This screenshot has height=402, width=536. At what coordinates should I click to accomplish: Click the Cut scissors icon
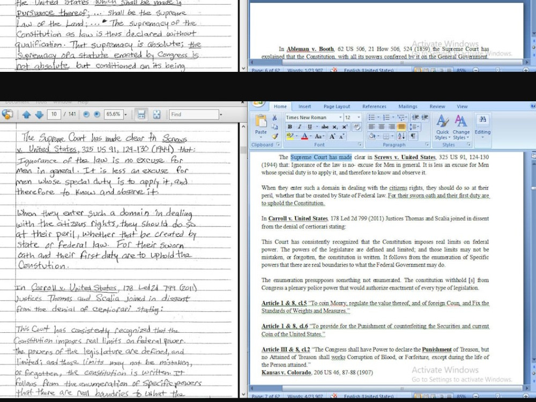point(274,117)
